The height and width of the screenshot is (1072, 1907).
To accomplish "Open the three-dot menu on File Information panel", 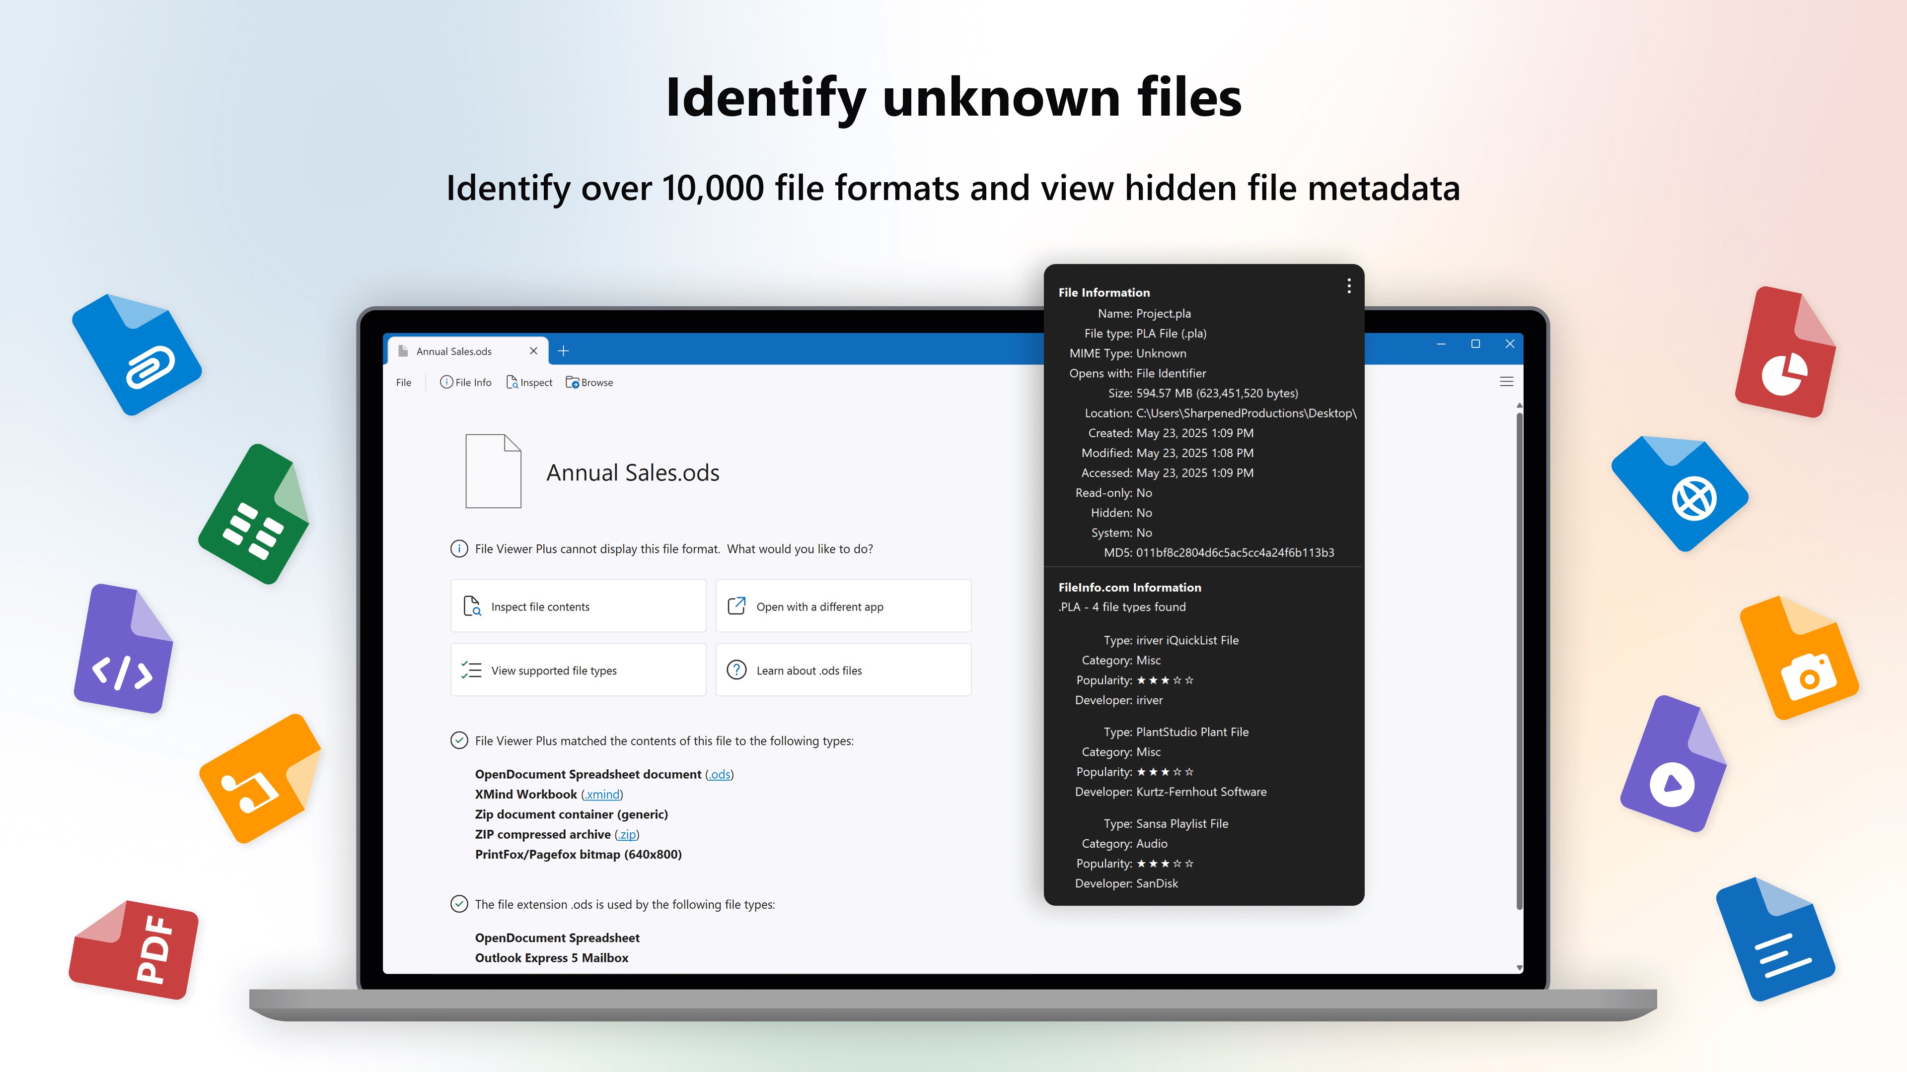I will tap(1349, 287).
